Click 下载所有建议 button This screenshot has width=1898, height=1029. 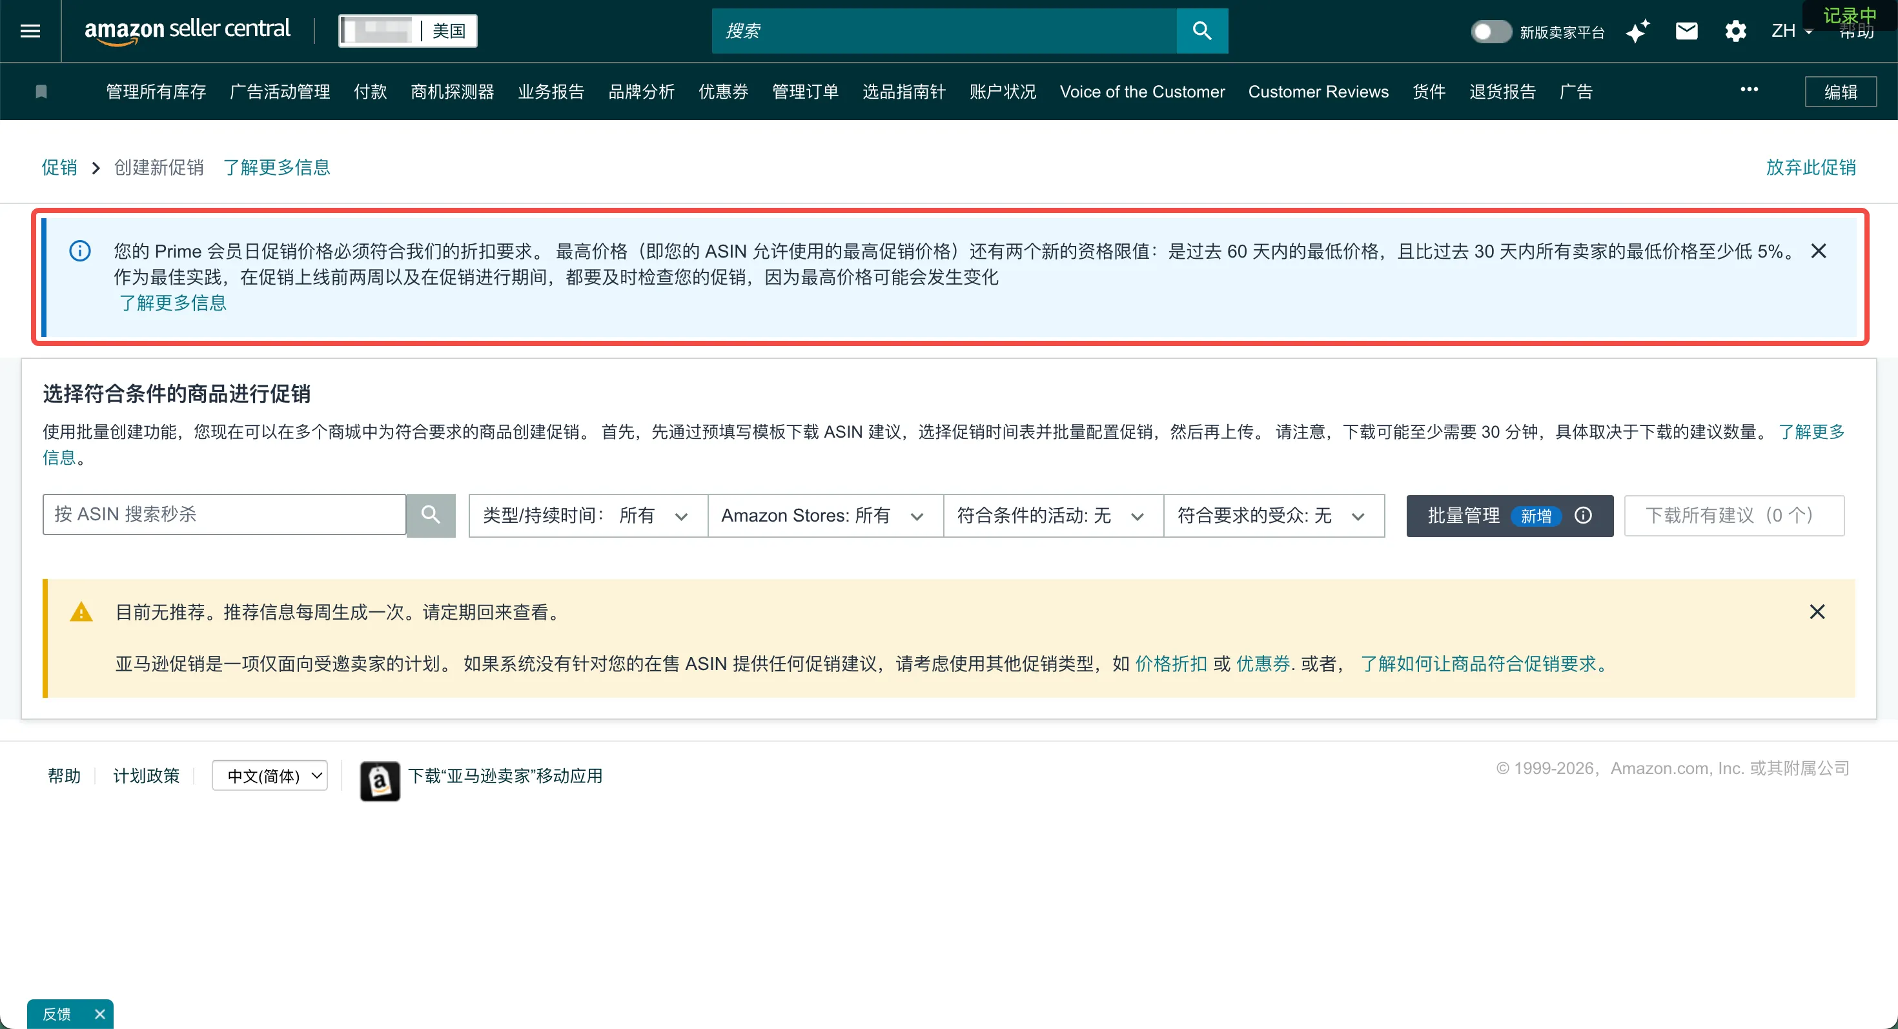(x=1735, y=516)
